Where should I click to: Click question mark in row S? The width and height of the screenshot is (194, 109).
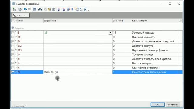point(16,33)
